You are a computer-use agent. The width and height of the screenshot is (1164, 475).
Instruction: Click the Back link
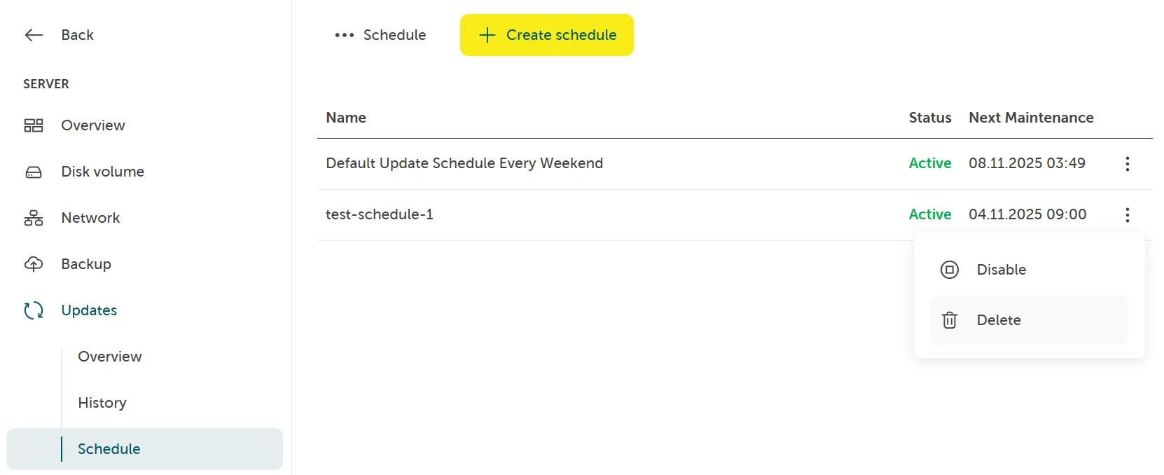coord(77,34)
